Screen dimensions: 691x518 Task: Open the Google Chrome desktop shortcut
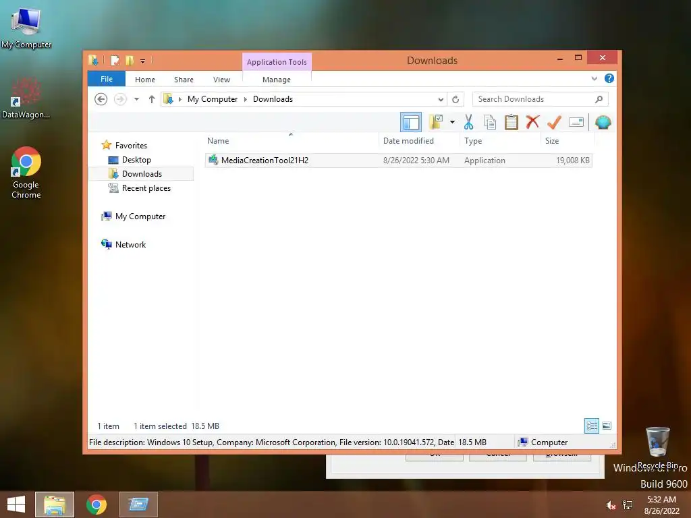point(26,173)
